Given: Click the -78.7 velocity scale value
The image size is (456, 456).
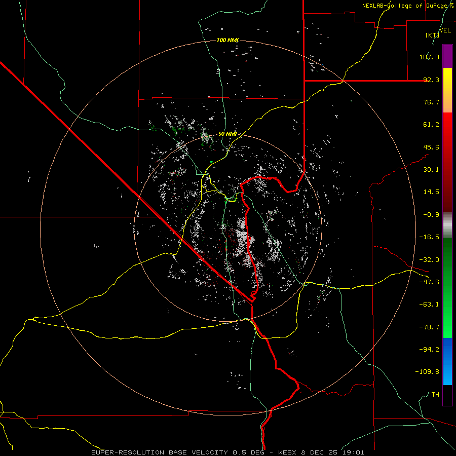Looking at the screenshot, I should 429,327.
